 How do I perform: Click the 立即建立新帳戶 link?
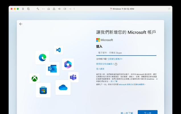(x=115, y=59)
